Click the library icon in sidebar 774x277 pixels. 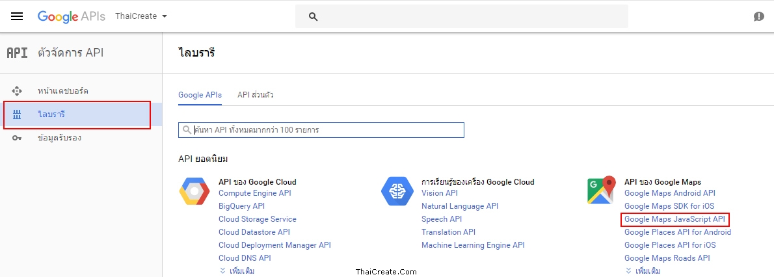tap(17, 114)
